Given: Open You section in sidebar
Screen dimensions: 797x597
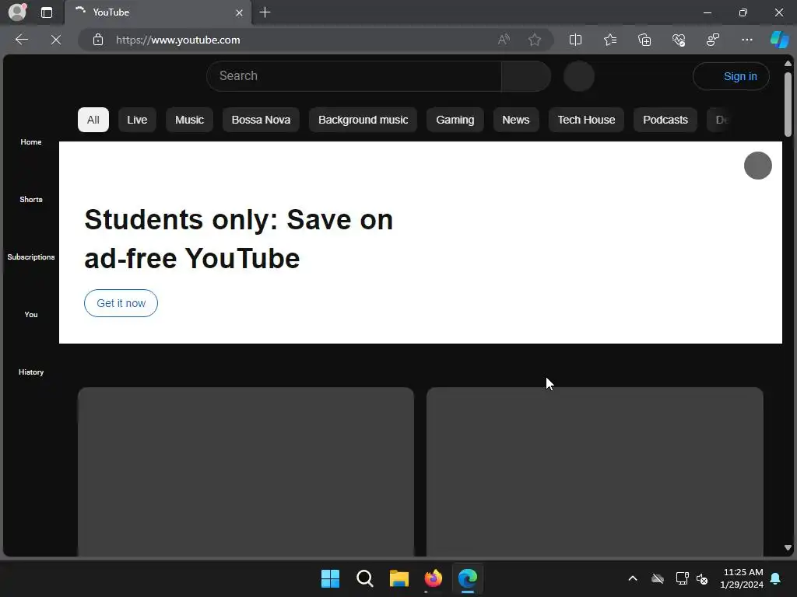Looking at the screenshot, I should [x=31, y=315].
